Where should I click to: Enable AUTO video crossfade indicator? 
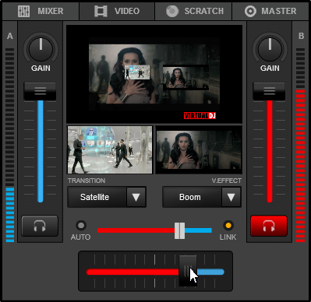[x=81, y=225]
